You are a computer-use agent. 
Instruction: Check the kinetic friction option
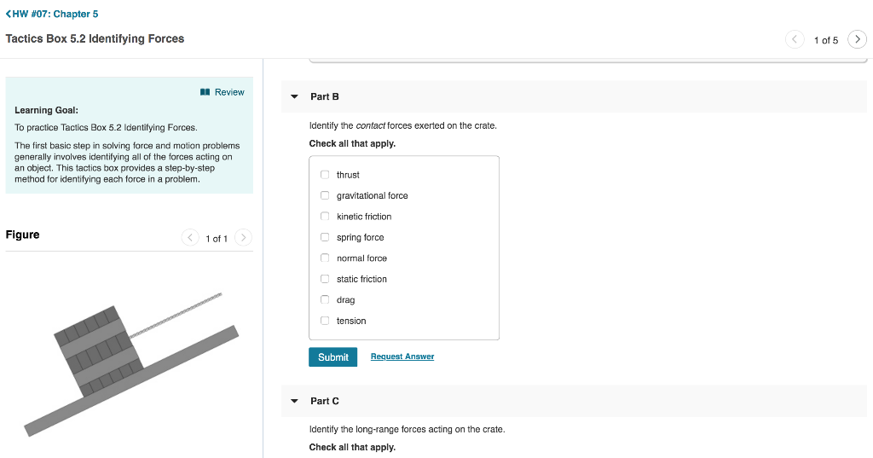[325, 216]
